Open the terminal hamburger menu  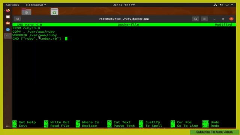[x=204, y=19]
